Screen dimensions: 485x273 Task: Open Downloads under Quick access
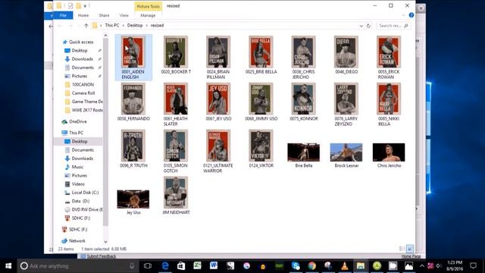[x=82, y=59]
